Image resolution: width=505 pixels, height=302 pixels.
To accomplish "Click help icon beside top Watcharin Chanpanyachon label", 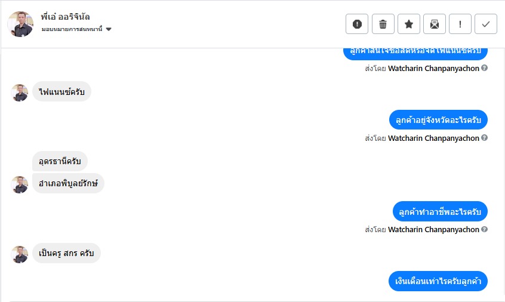I will [x=485, y=68].
